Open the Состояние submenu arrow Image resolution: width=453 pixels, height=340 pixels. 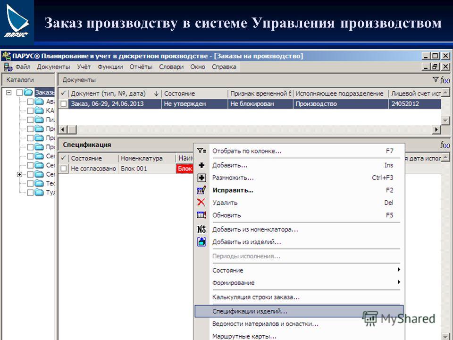399,270
